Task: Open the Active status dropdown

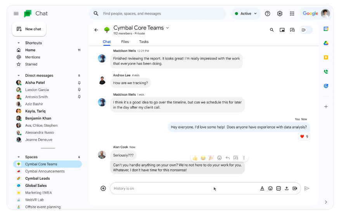Action: click(246, 14)
